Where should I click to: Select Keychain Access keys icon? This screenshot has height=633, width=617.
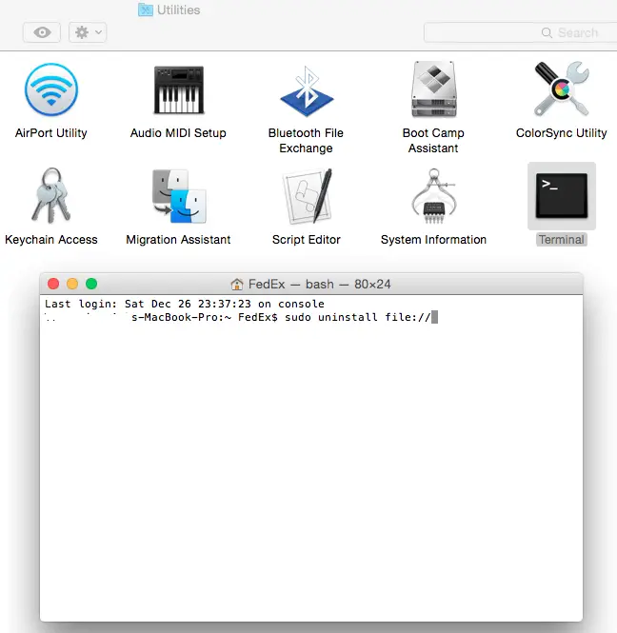(51, 195)
